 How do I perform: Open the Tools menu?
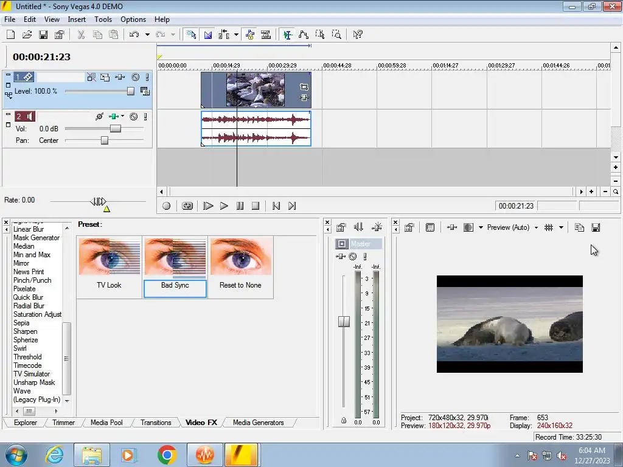[103, 19]
